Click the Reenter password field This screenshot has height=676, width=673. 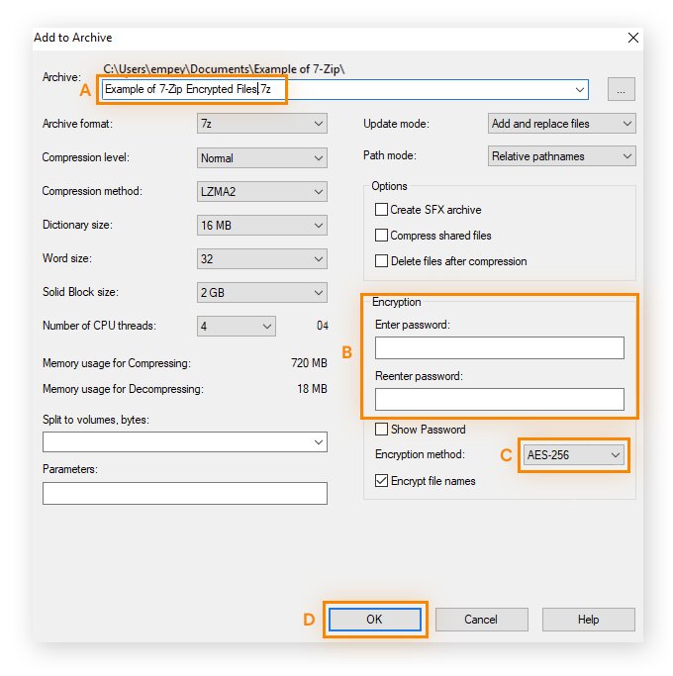pyautogui.click(x=499, y=399)
